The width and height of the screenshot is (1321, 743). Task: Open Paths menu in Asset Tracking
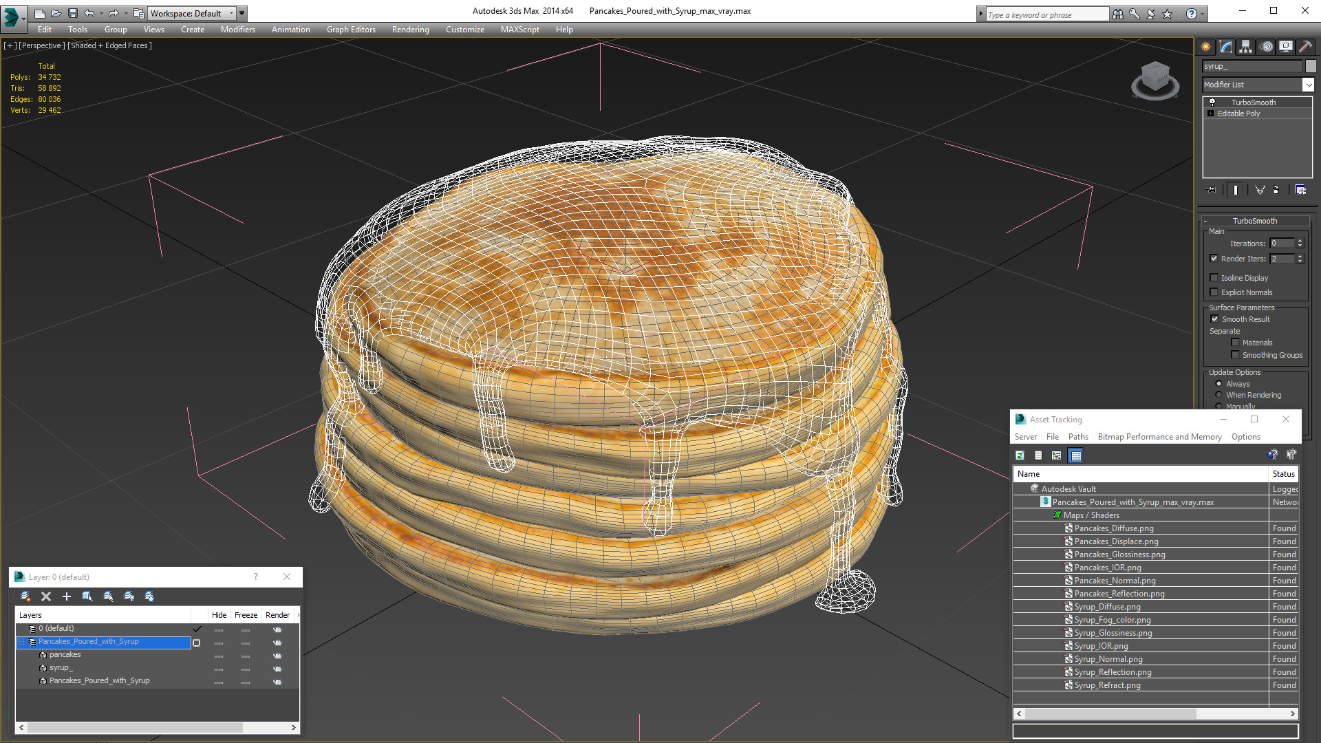(x=1078, y=437)
